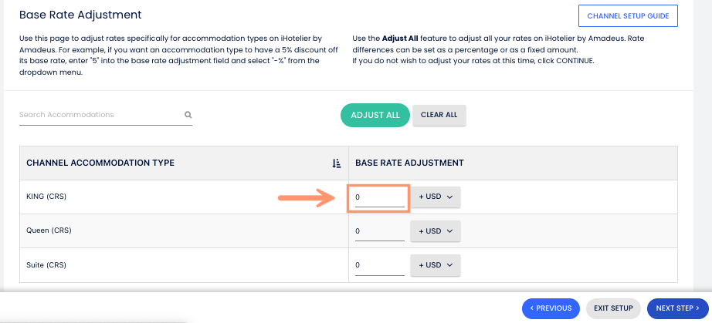Screen dimensions: 712x323
Task: Click the Base Rate Adjustment column header
Action: [x=409, y=163]
